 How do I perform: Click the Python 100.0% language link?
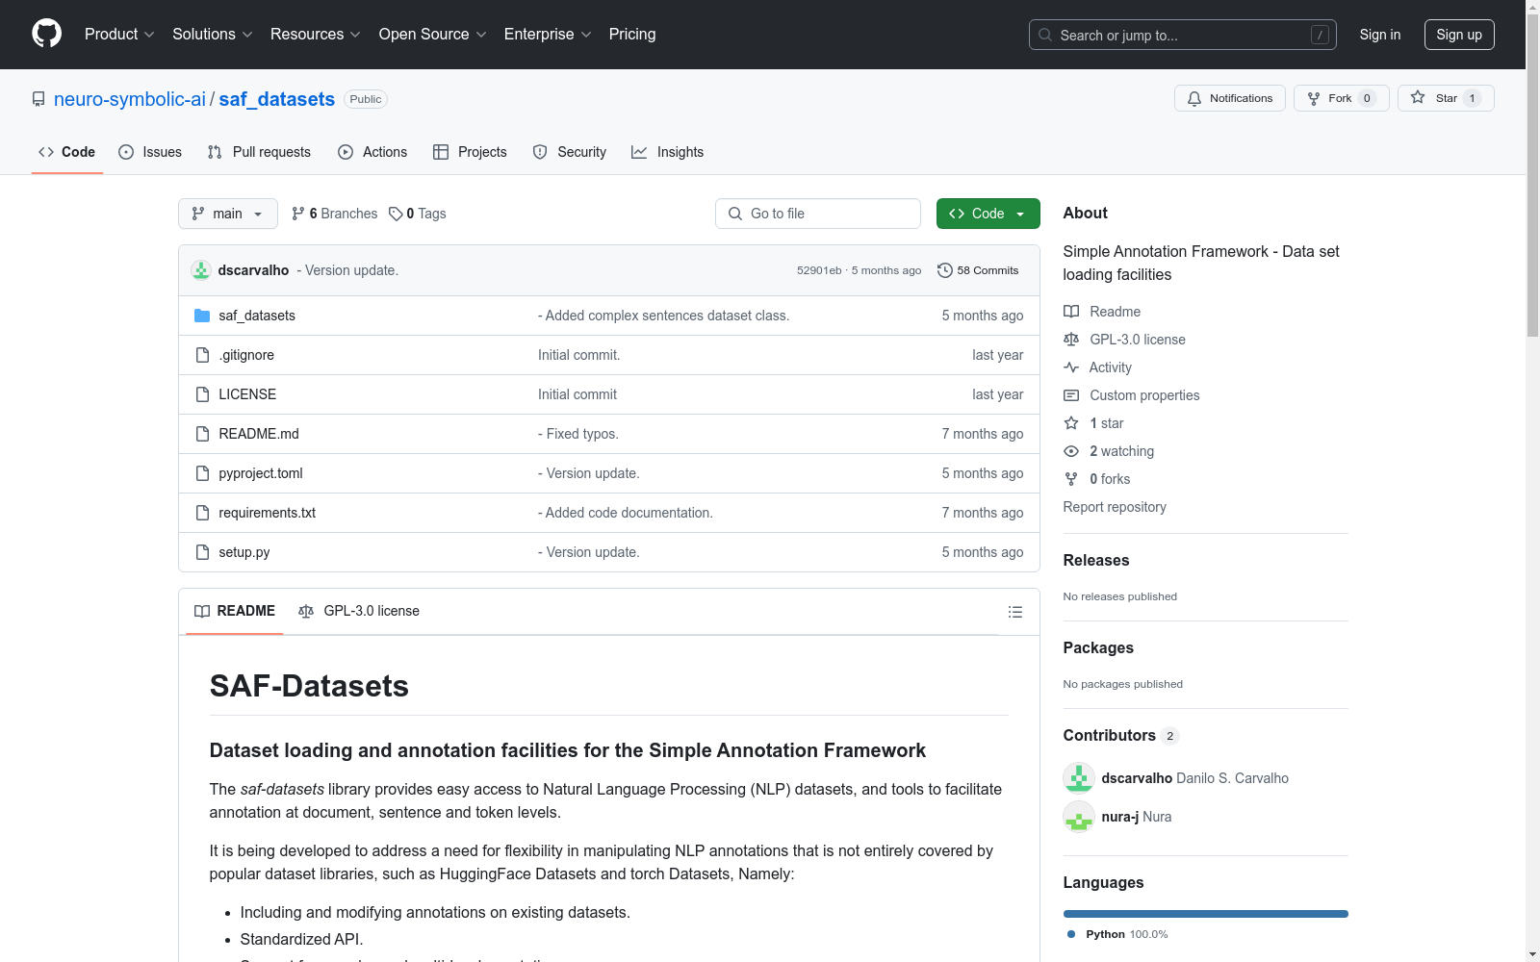pyautogui.click(x=1117, y=934)
